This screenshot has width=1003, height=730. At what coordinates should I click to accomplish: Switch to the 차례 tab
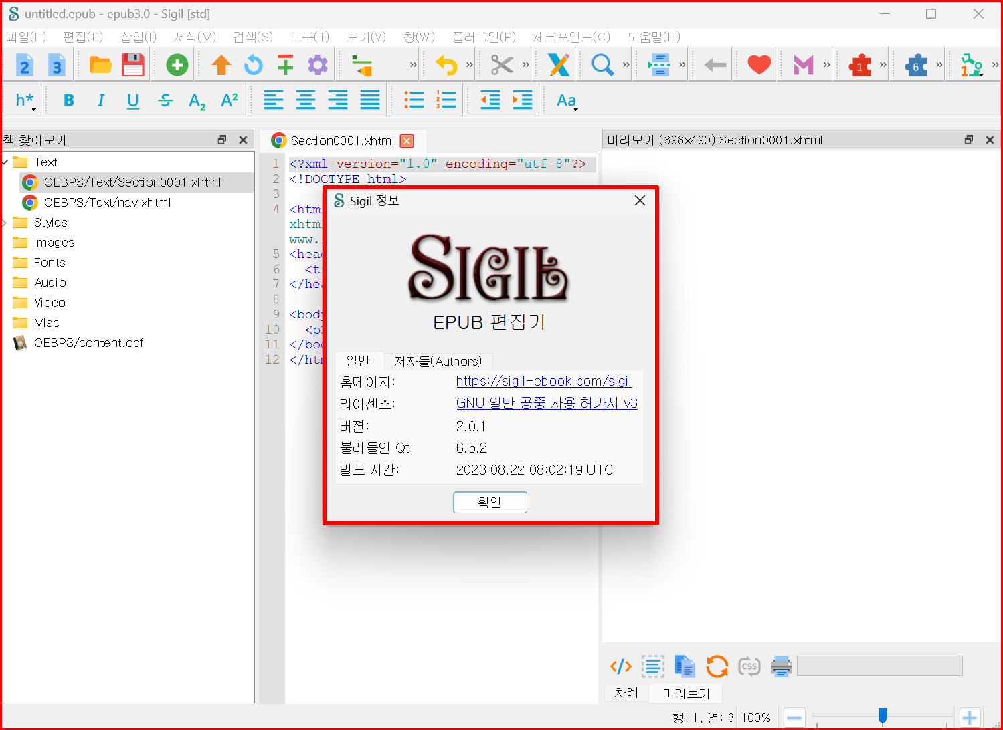626,693
